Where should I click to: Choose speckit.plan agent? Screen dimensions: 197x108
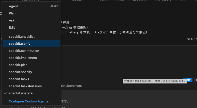pyautogui.click(x=31, y=65)
